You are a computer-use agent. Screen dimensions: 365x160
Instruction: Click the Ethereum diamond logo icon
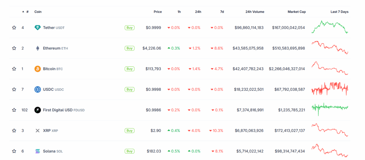pos(37,48)
